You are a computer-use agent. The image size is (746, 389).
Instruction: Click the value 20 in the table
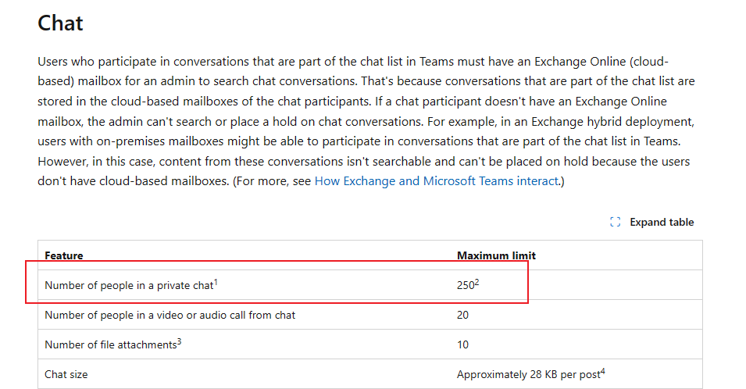[463, 316]
